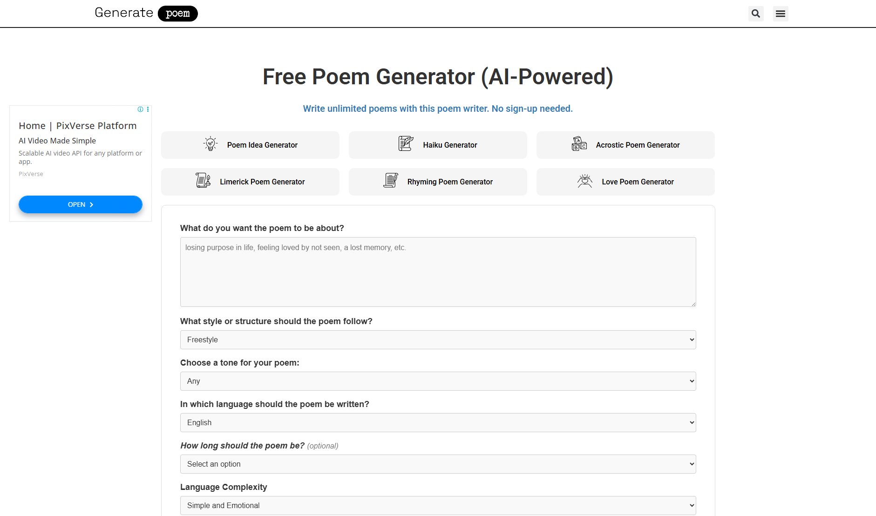Click the lightbulb Poem Idea Generator icon

211,144
